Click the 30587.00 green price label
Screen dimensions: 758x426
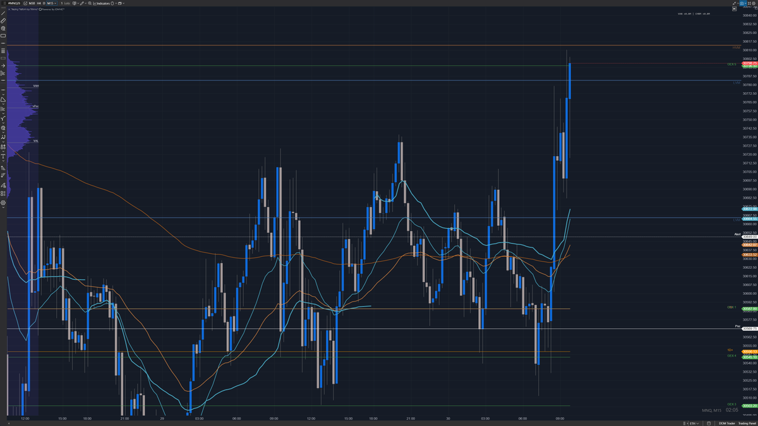[x=750, y=309]
